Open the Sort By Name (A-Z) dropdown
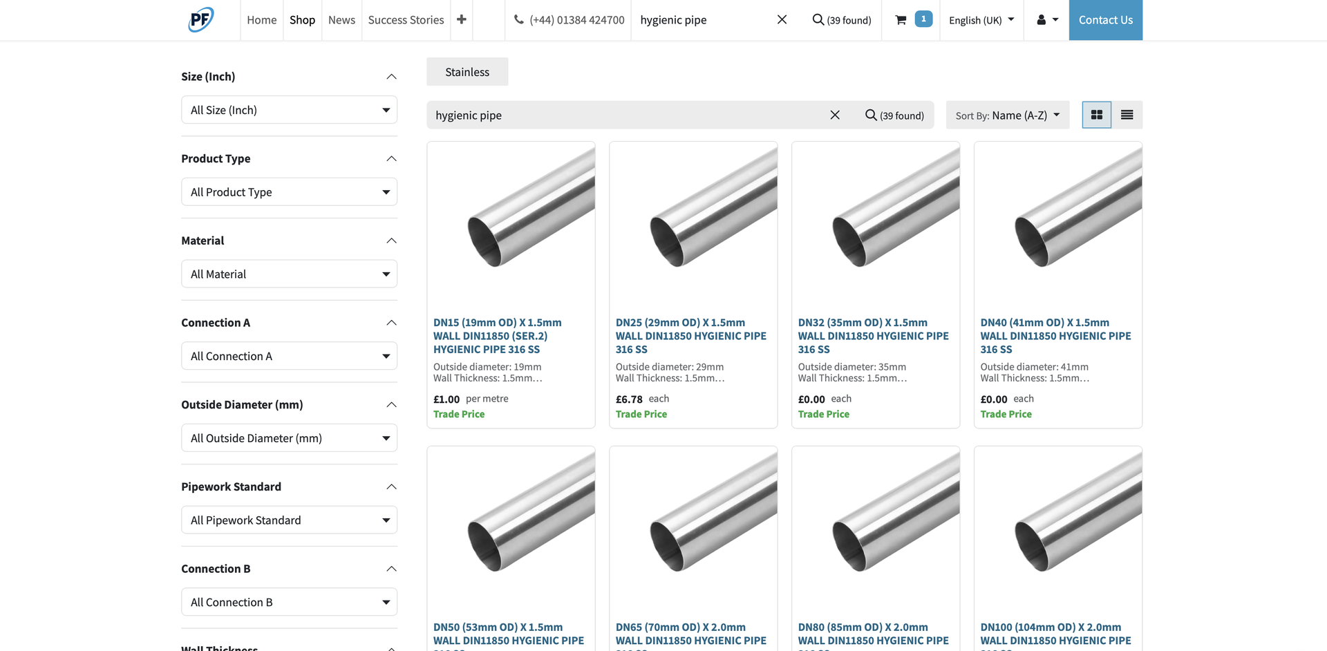Viewport: 1327px width, 651px height. pyautogui.click(x=1007, y=115)
